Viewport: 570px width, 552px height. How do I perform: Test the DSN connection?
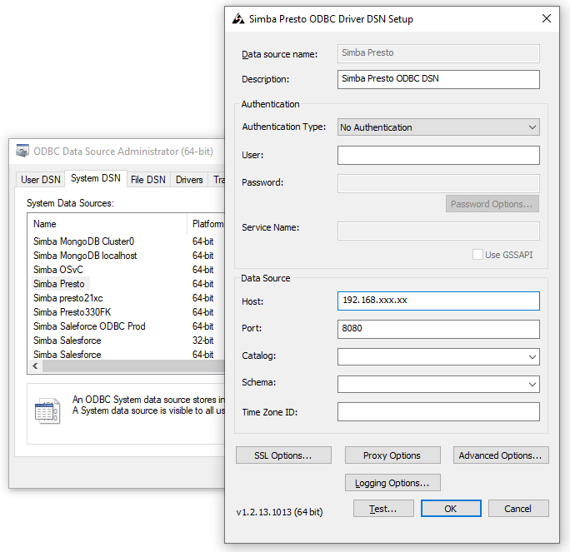[x=383, y=509]
